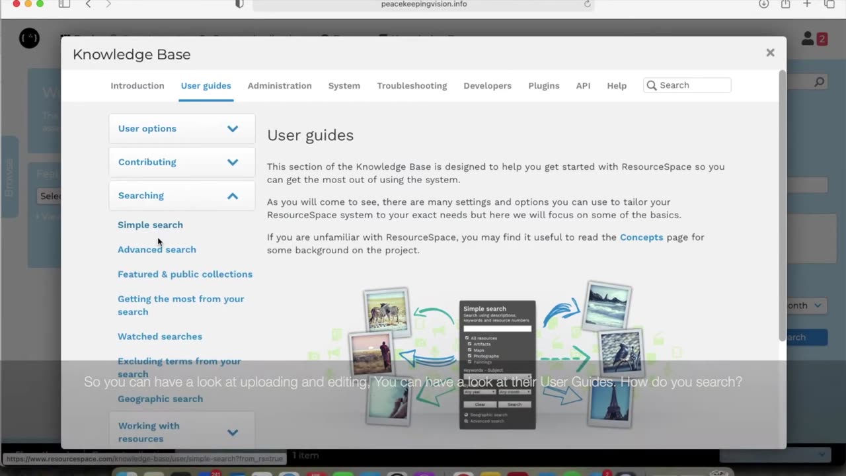Open the Watched searches guide
This screenshot has width=846, height=476.
160,337
